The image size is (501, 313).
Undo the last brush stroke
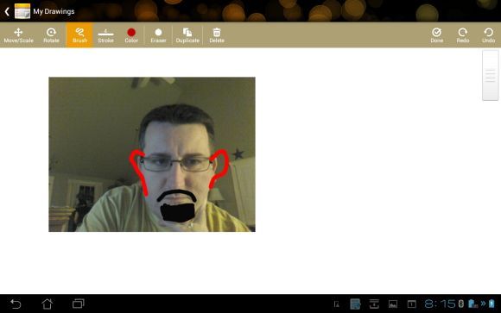click(x=489, y=35)
